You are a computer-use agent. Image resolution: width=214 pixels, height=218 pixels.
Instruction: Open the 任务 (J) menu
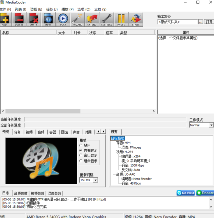click(52, 9)
